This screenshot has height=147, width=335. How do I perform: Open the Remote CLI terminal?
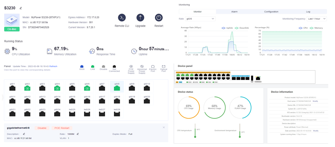tap(122, 18)
